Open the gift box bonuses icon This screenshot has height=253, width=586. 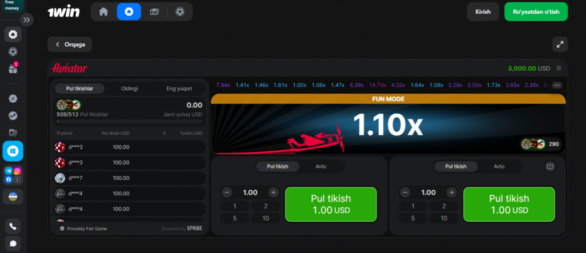13,69
